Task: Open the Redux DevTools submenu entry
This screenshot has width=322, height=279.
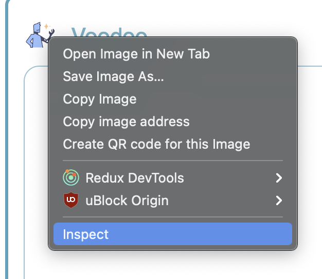Action: pos(173,177)
